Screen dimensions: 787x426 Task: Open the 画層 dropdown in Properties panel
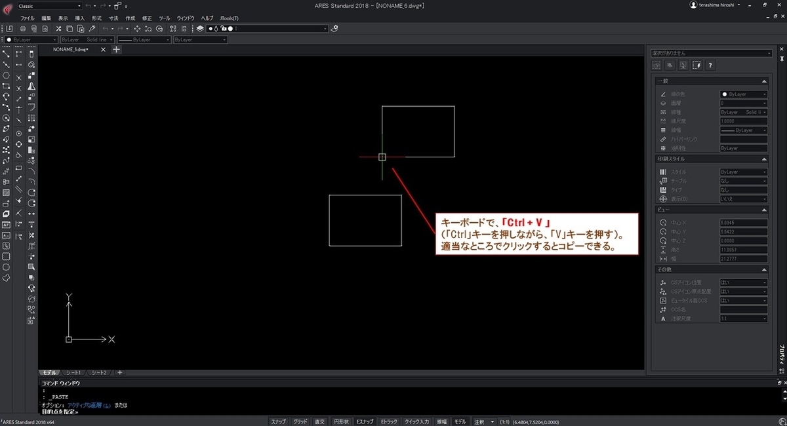coord(744,103)
